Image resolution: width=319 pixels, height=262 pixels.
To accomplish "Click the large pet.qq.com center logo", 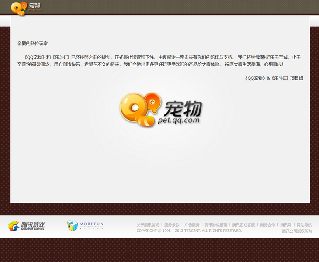I will point(161,109).
